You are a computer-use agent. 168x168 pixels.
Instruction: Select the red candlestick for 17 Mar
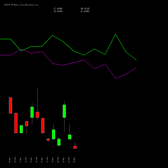[x=43, y=125]
